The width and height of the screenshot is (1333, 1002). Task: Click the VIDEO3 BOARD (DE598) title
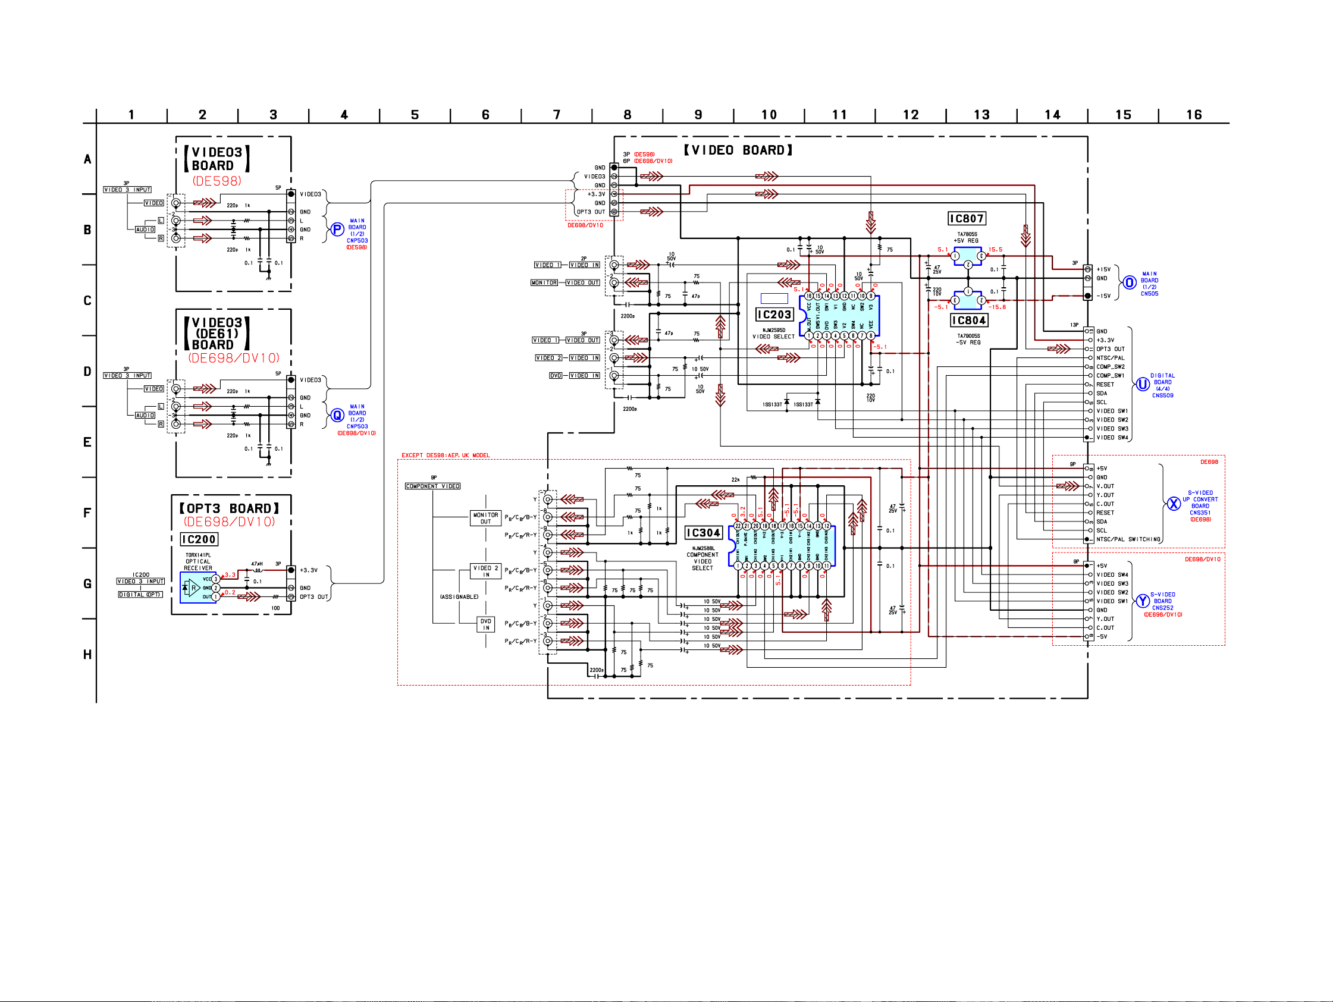point(217,159)
